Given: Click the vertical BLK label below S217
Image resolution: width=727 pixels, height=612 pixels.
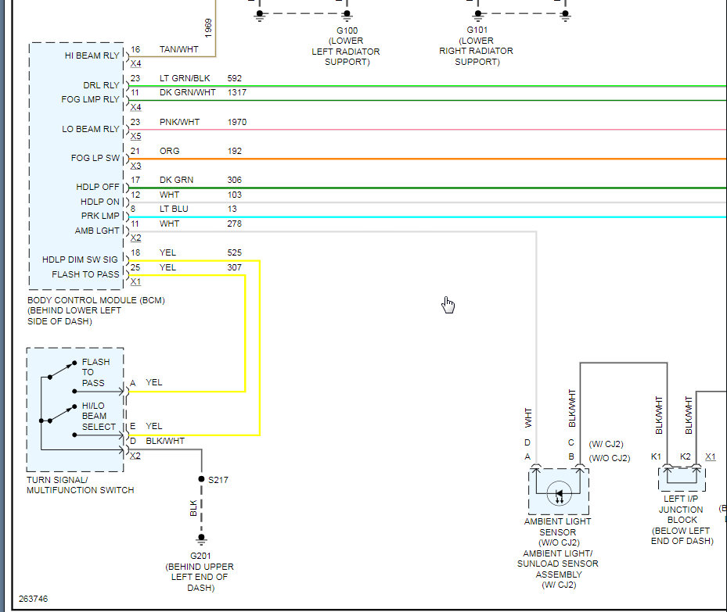Looking at the screenshot, I should point(193,508).
